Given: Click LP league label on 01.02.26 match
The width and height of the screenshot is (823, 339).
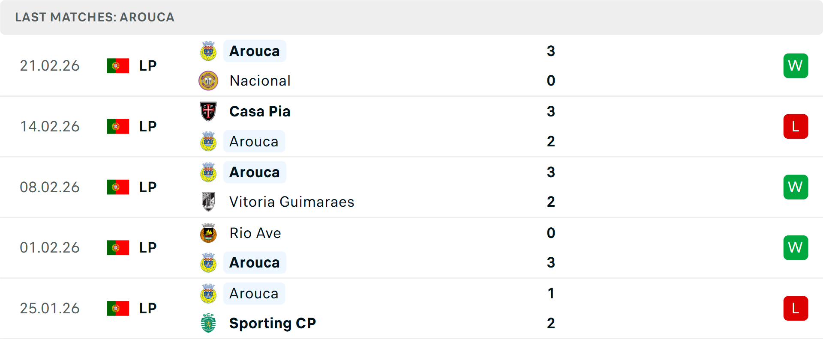Looking at the screenshot, I should click(148, 247).
